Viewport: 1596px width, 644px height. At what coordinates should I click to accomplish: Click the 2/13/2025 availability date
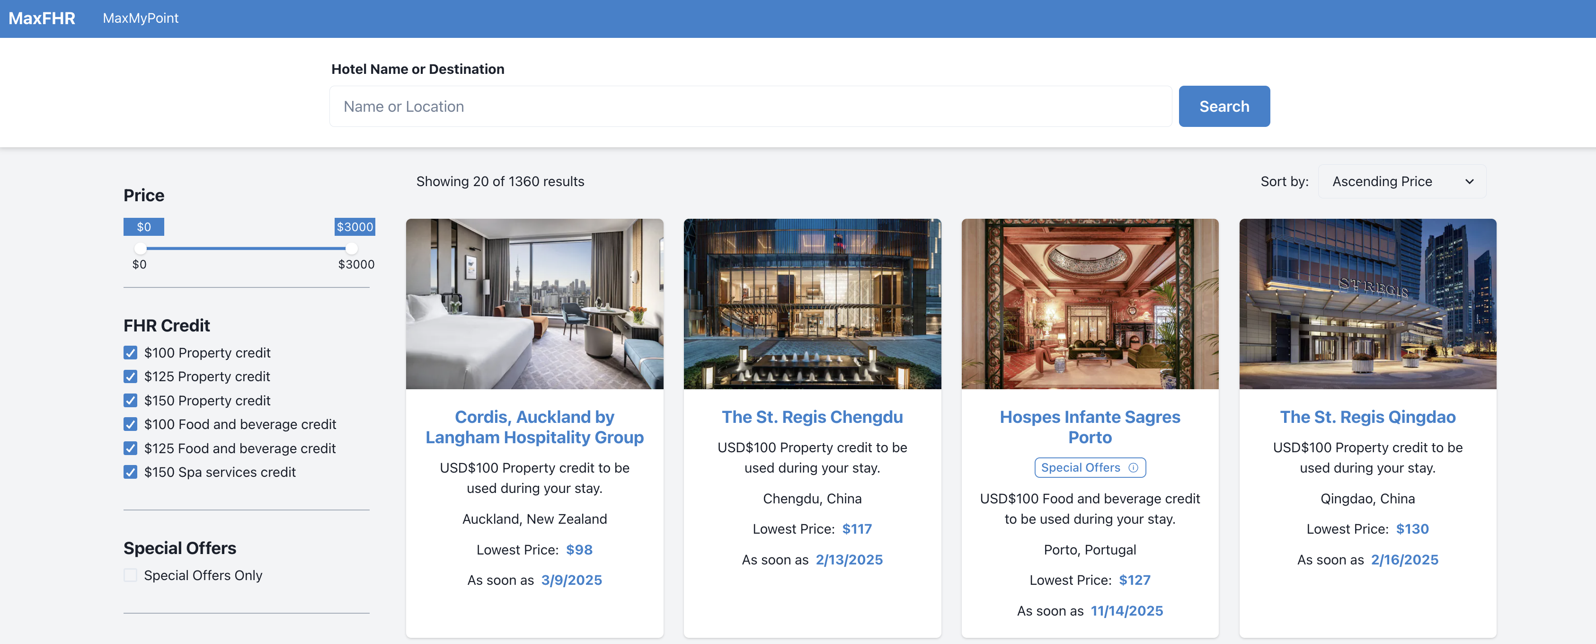click(x=849, y=560)
